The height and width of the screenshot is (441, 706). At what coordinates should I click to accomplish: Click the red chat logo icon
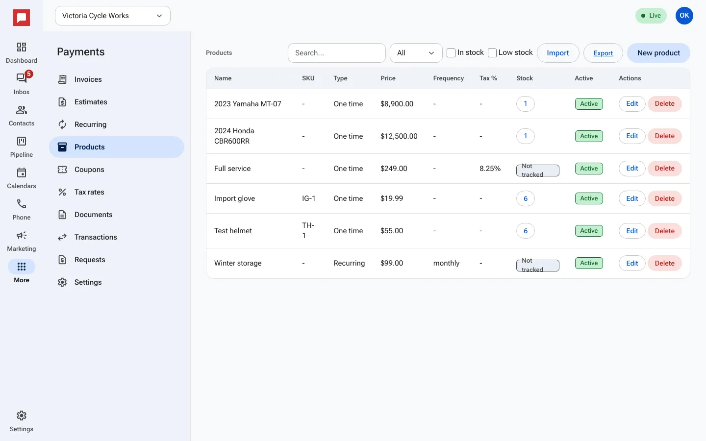22,18
